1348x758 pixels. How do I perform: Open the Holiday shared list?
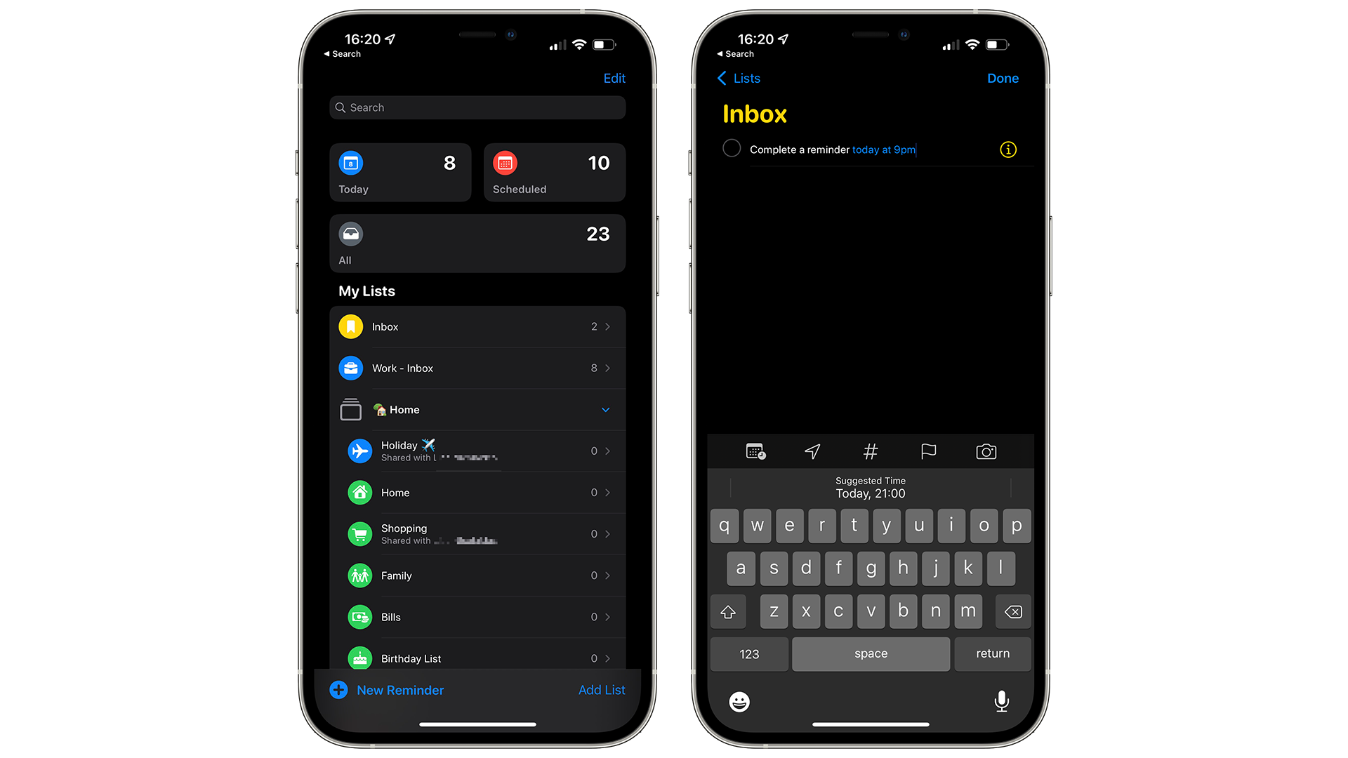(x=477, y=451)
